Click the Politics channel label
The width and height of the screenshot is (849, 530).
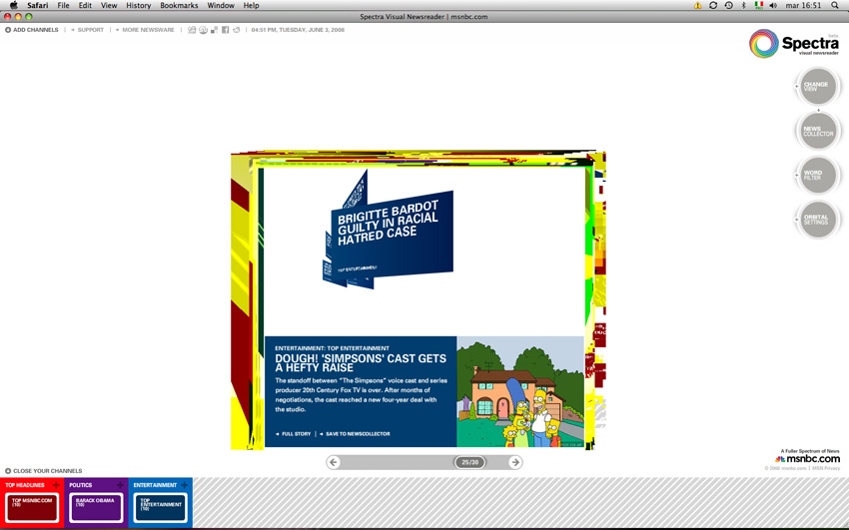pos(81,485)
